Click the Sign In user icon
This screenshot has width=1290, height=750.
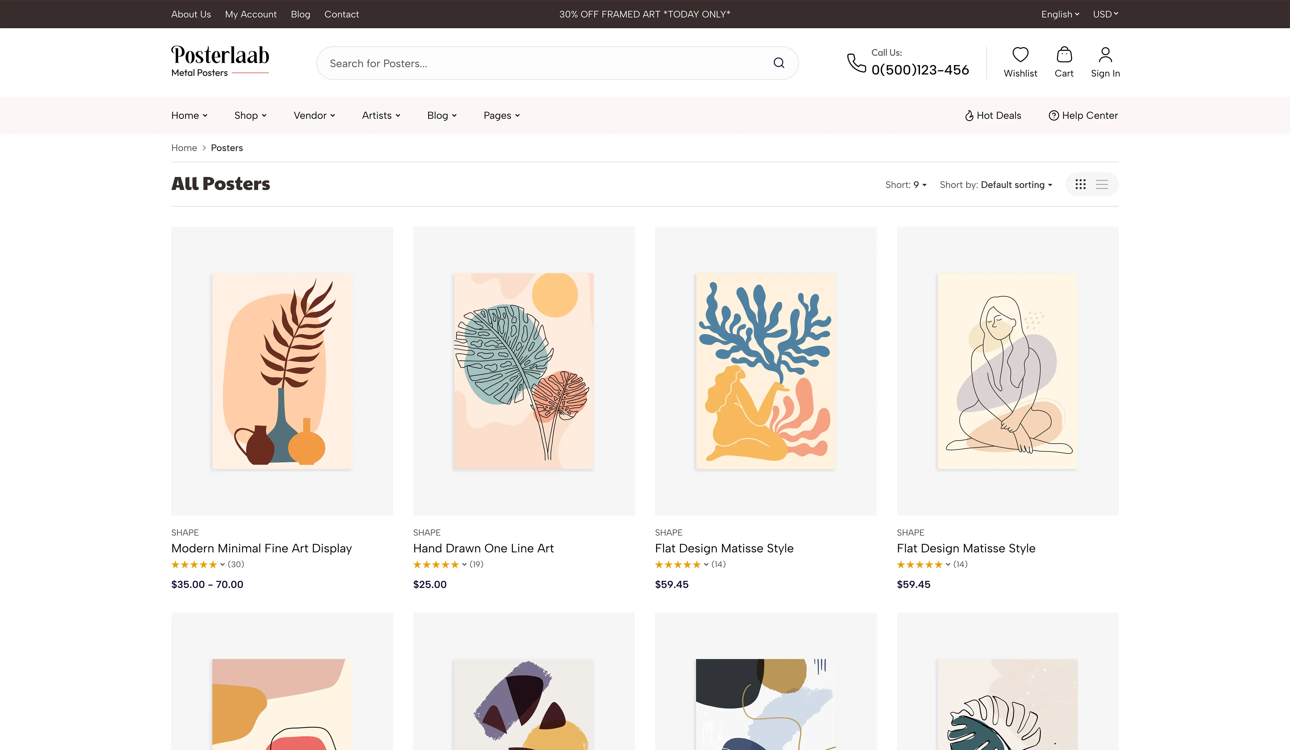tap(1105, 55)
